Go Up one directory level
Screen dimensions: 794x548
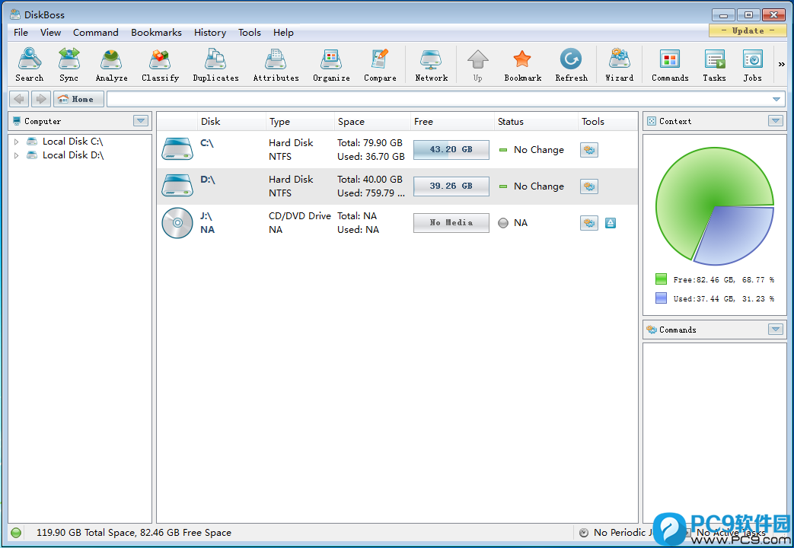coord(477,65)
